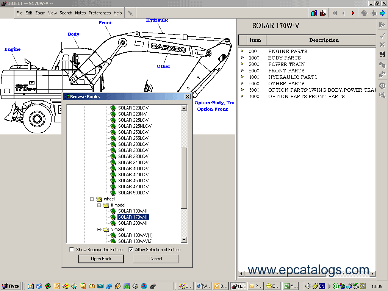Select SOLAR 225NLC-V in the tree
This screenshot has width=388, height=291.
(x=135, y=126)
